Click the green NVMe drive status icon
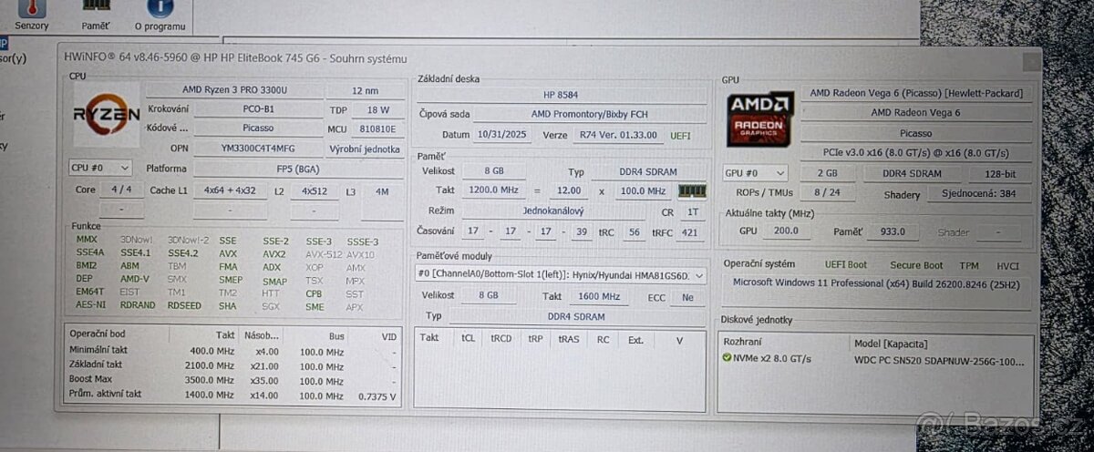This screenshot has width=1094, height=452. (x=727, y=358)
